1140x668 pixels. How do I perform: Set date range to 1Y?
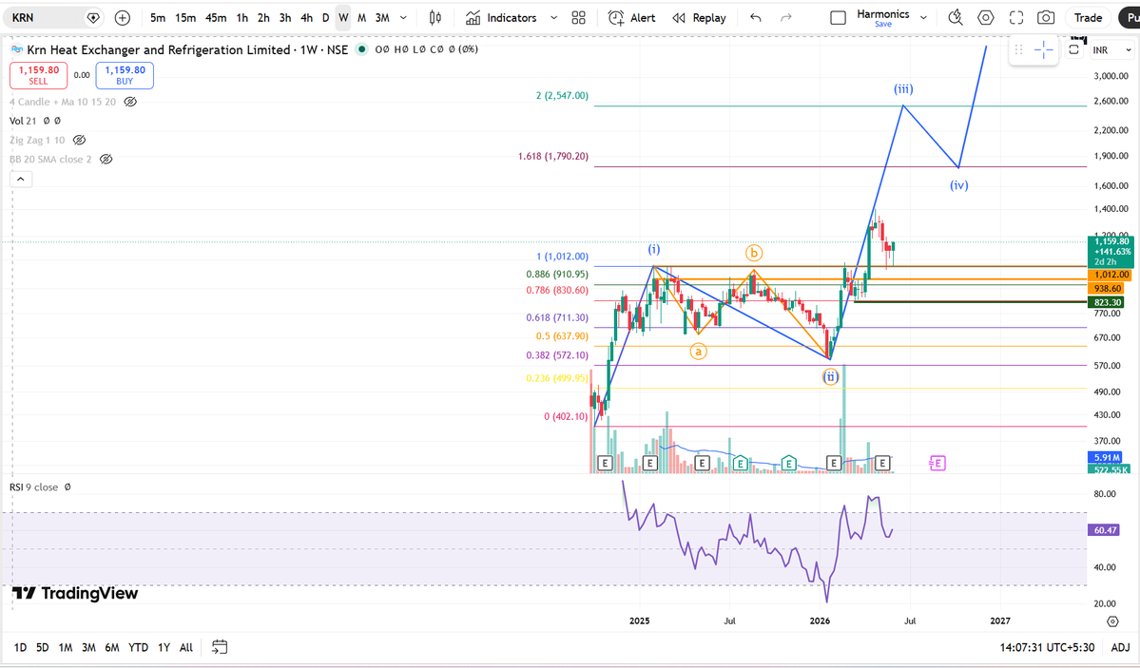click(164, 647)
